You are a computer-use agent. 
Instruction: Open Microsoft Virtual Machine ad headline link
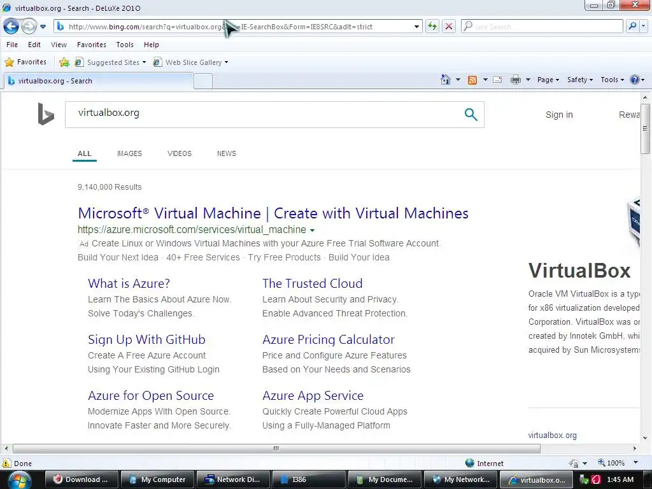273,213
